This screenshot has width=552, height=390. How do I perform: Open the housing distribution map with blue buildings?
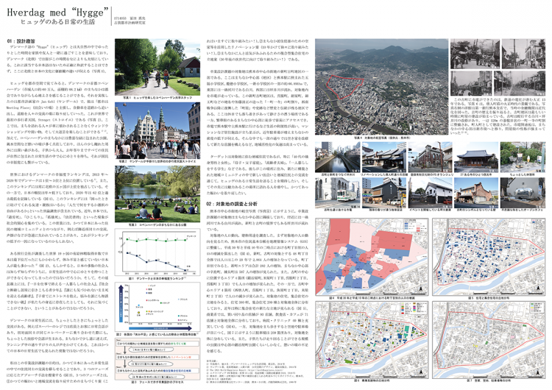click(x=489, y=257)
